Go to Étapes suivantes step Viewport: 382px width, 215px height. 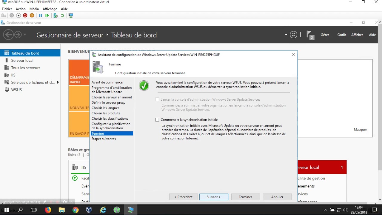point(104,139)
